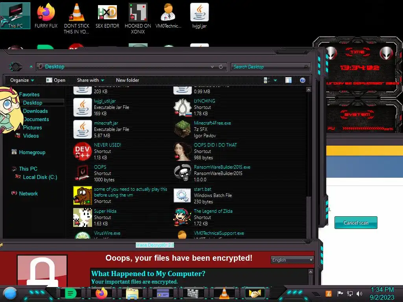Select OOPS DID I DO THAT portrait icon
The image size is (403, 302).
(183, 151)
